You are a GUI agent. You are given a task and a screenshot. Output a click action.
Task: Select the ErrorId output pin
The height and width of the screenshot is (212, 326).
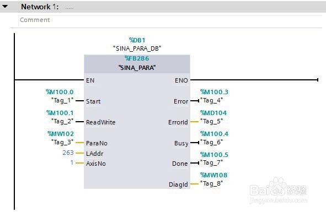coord(178,122)
